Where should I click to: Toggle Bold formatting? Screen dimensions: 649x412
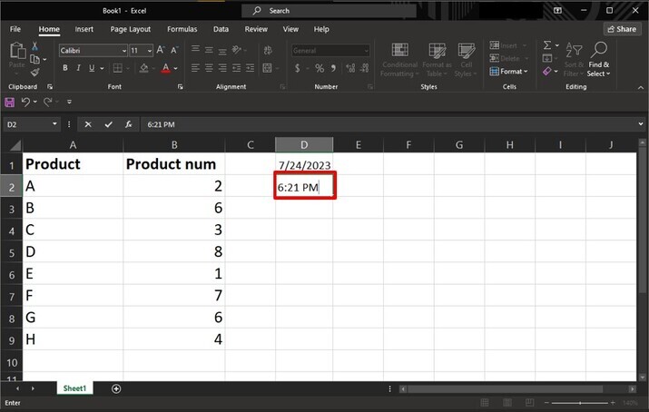(x=65, y=68)
